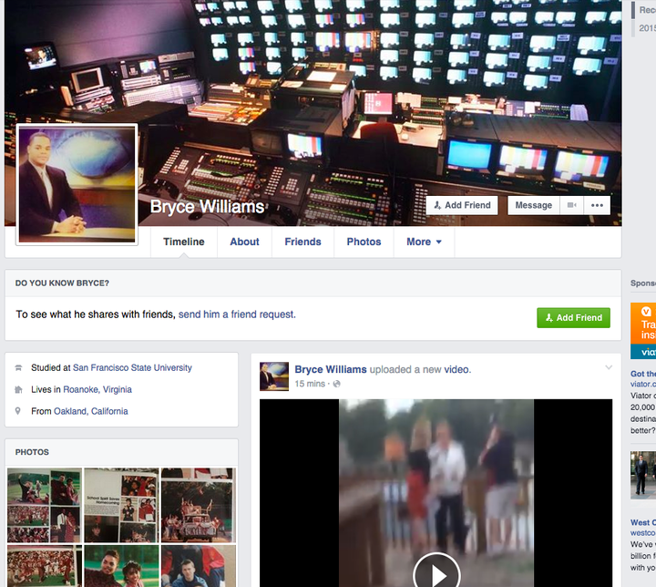This screenshot has height=587, width=656.
Task: Click the Roanoke, Virginia link
Action: (97, 390)
